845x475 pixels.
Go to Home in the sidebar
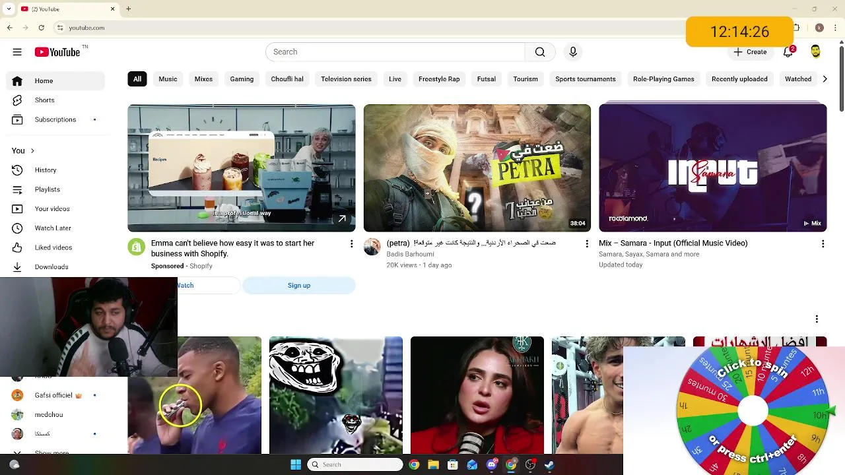click(55, 81)
